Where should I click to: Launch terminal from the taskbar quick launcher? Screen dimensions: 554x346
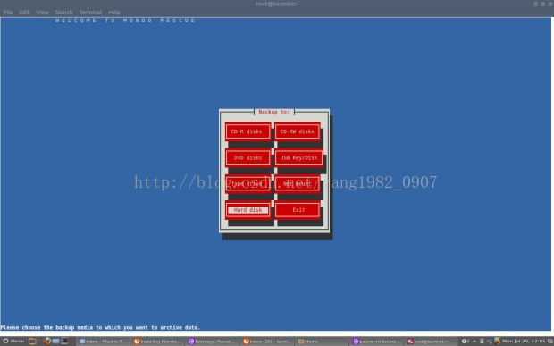(64, 341)
